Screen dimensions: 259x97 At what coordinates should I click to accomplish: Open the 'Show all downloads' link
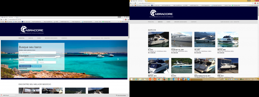click(x=122, y=95)
